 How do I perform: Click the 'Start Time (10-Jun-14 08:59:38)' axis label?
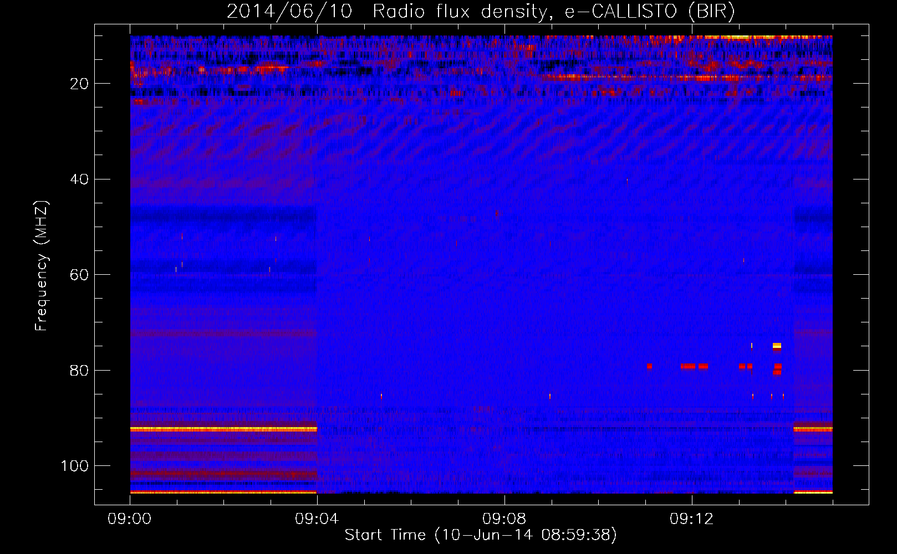[481, 535]
